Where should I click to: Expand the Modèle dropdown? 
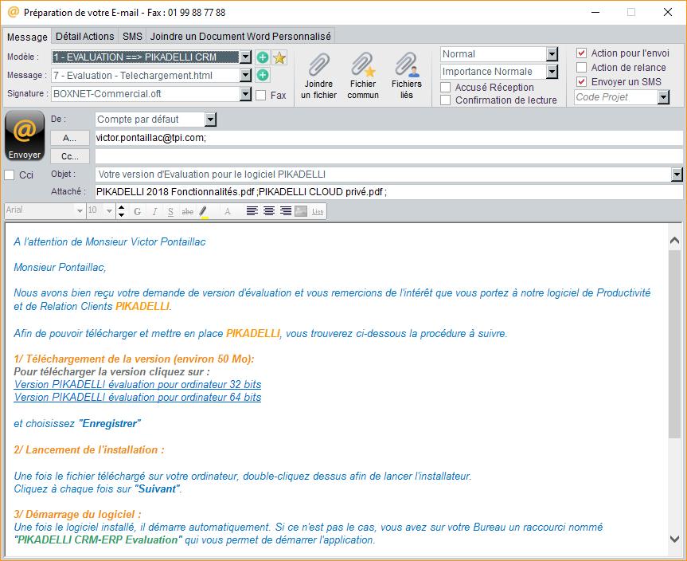[246, 57]
